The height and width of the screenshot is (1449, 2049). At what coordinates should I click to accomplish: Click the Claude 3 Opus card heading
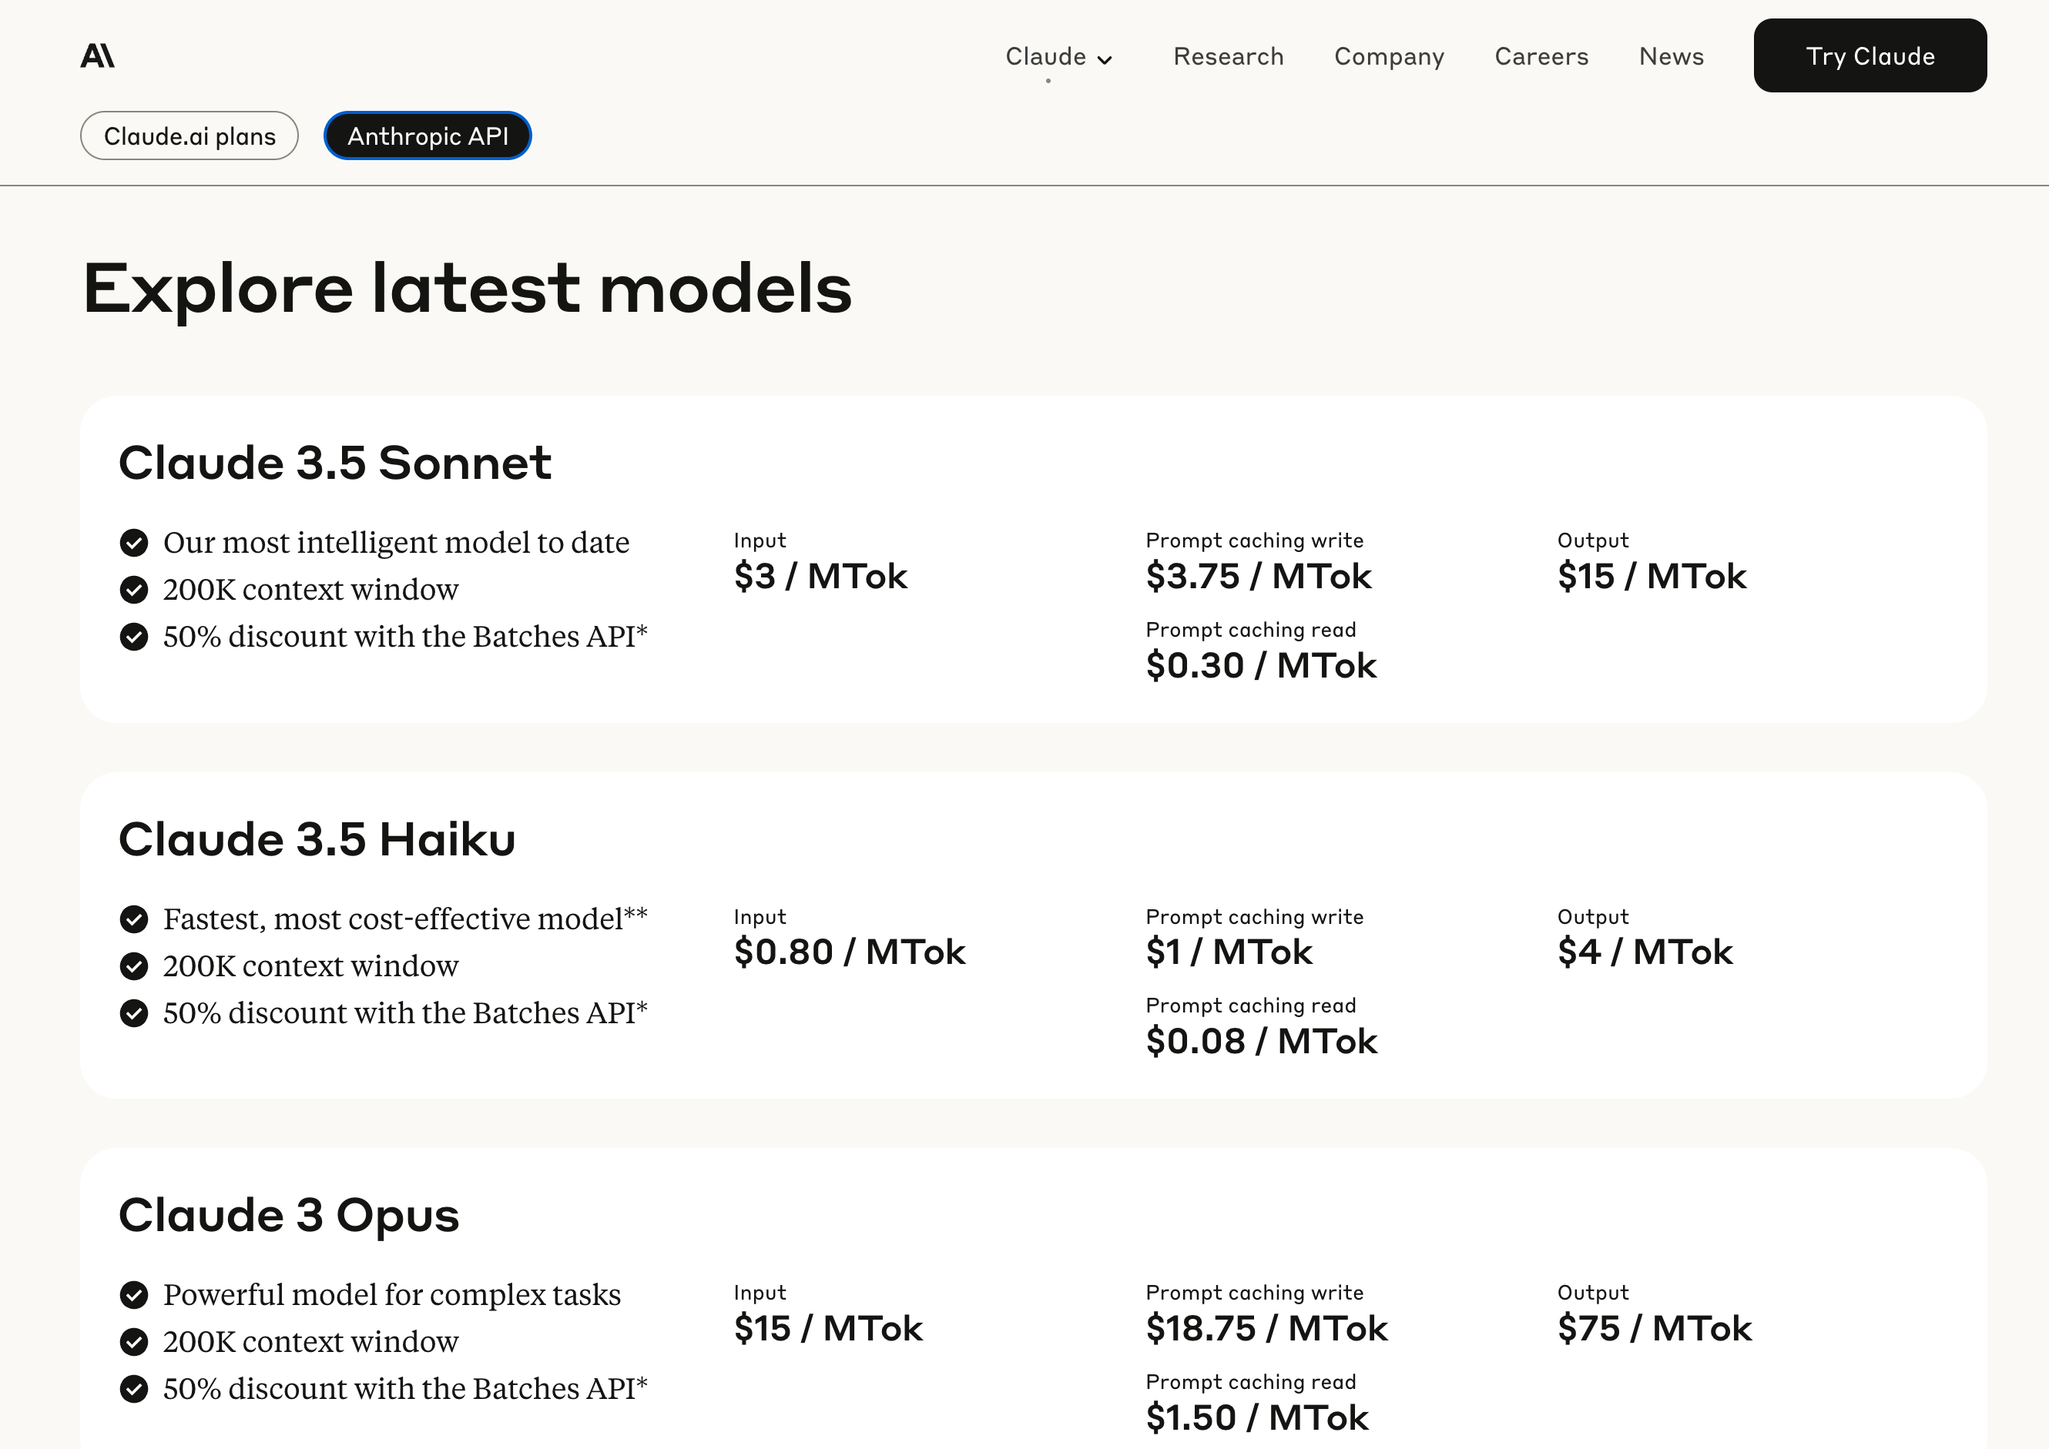[x=288, y=1215]
